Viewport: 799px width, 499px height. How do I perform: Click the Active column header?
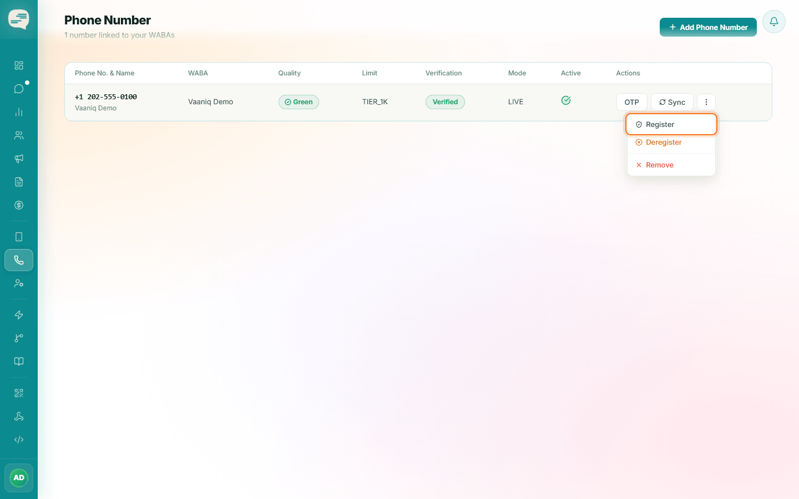coord(571,73)
